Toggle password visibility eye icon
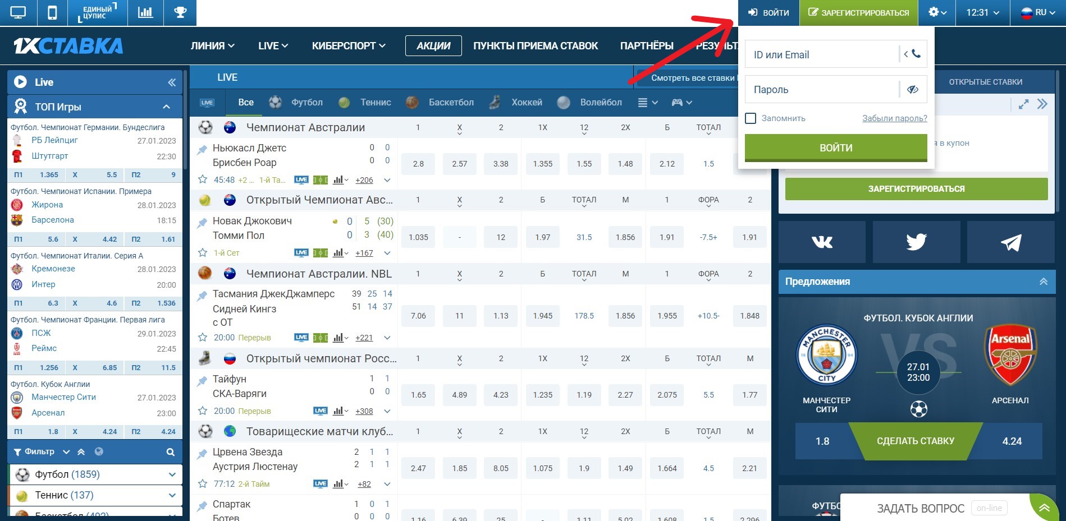 [x=913, y=89]
